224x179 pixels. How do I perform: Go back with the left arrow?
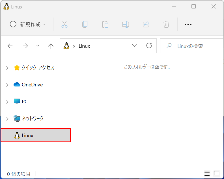10,46
